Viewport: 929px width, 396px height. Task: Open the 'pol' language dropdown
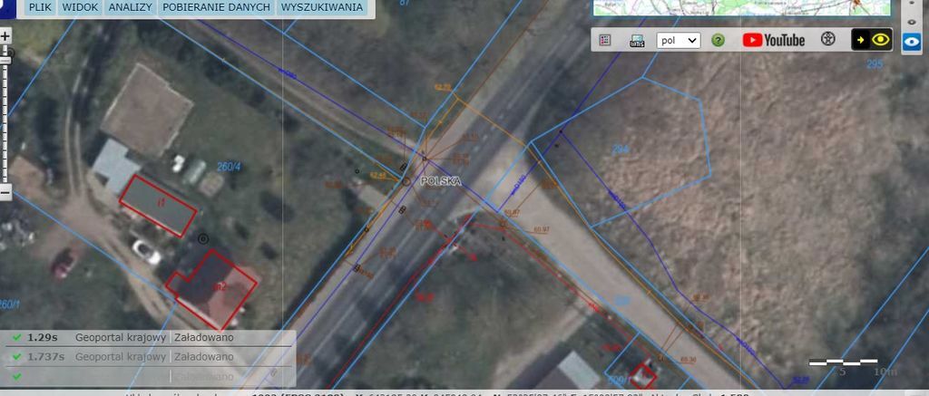click(679, 40)
